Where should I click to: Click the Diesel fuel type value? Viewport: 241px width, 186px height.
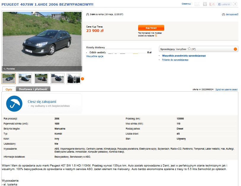click(x=180, y=129)
